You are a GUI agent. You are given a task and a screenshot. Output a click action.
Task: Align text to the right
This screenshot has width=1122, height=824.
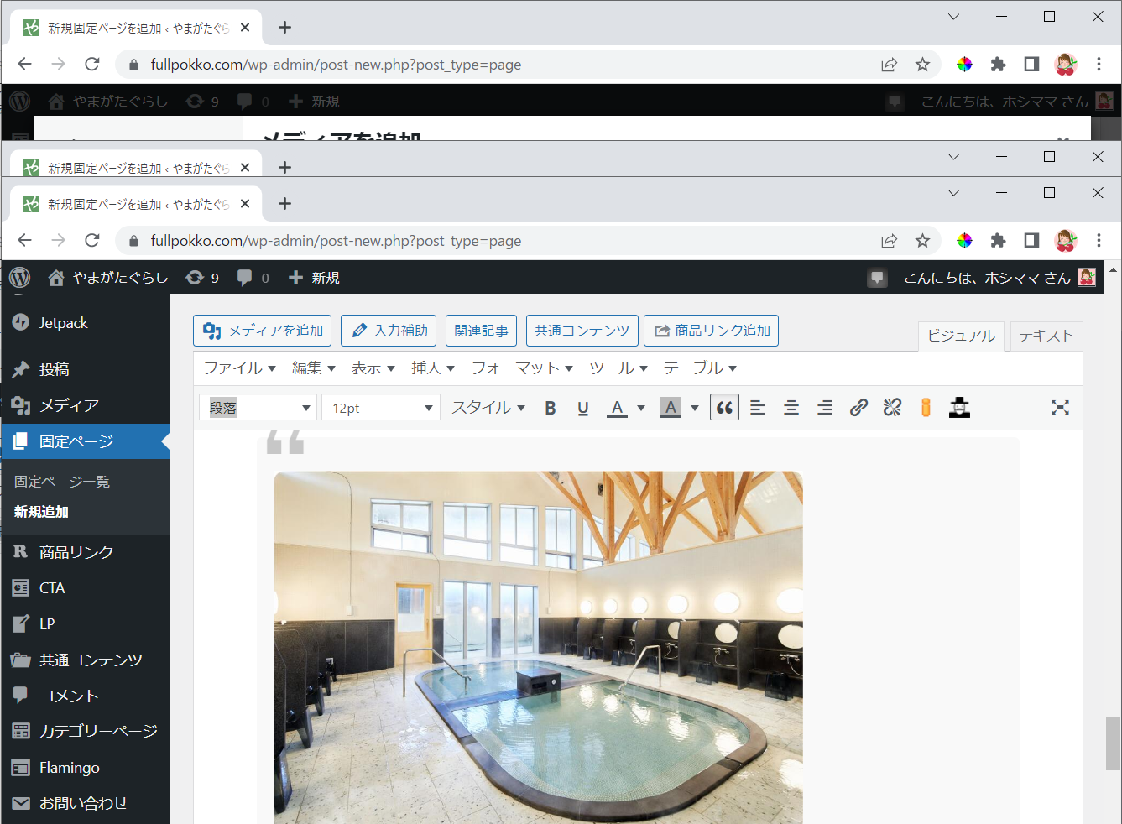[x=825, y=408]
